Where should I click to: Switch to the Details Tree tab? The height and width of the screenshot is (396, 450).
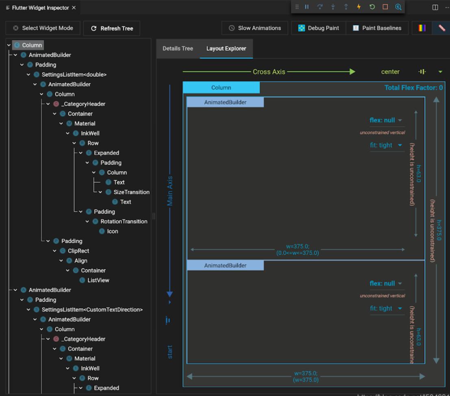[178, 48]
